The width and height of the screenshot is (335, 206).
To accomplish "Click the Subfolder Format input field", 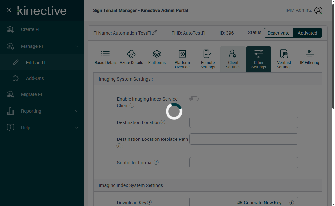I will 244,162.
